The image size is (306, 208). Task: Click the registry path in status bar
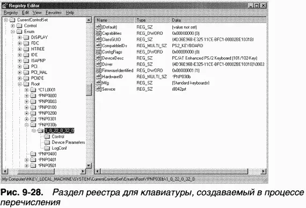[99, 179]
